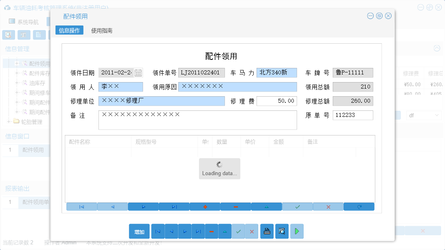The width and height of the screenshot is (445, 250).
Task: Select the 信息操作 tab
Action: click(69, 30)
